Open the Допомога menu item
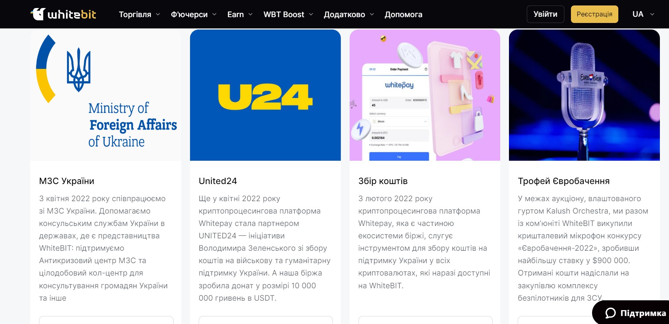 click(403, 14)
